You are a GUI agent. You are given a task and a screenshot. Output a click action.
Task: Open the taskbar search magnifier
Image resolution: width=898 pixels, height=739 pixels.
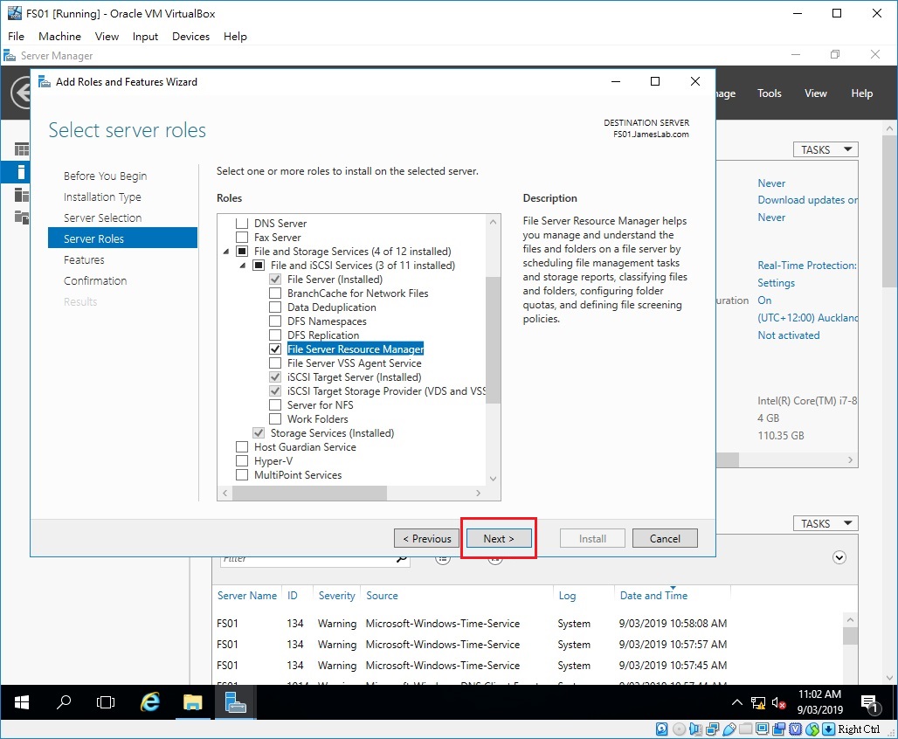[x=64, y=702]
